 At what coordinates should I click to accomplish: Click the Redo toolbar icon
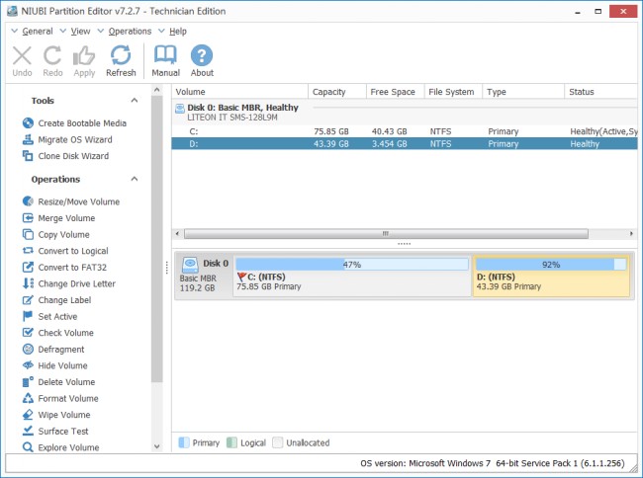click(52, 55)
